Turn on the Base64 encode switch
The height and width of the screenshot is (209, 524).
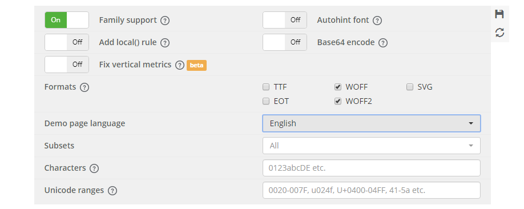[285, 42]
